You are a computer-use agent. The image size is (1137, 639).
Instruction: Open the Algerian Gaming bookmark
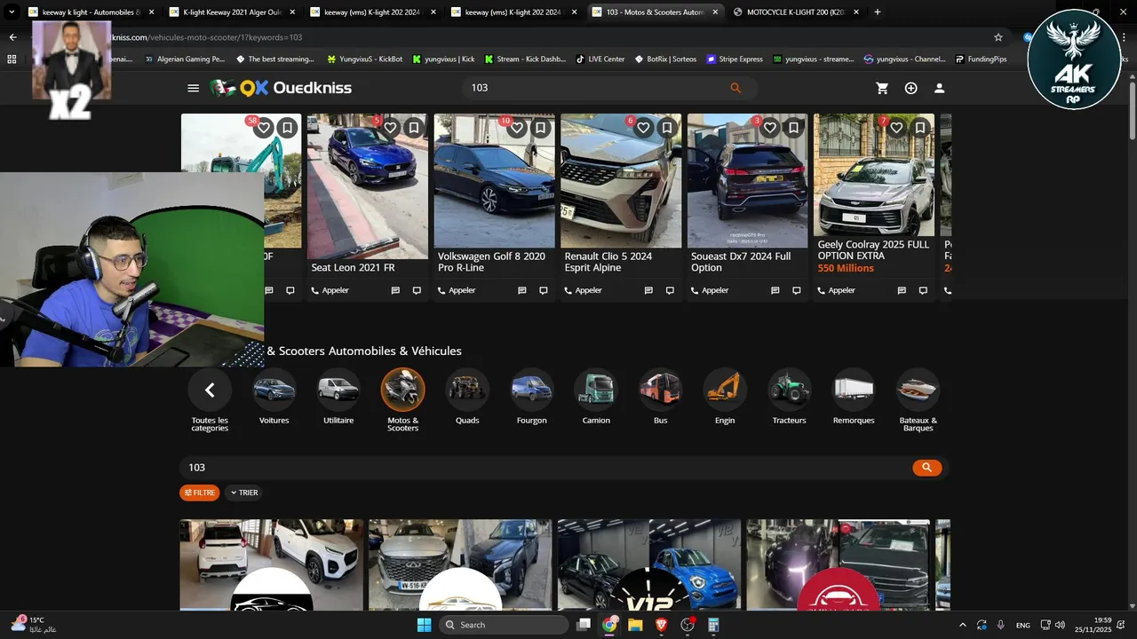(x=183, y=59)
